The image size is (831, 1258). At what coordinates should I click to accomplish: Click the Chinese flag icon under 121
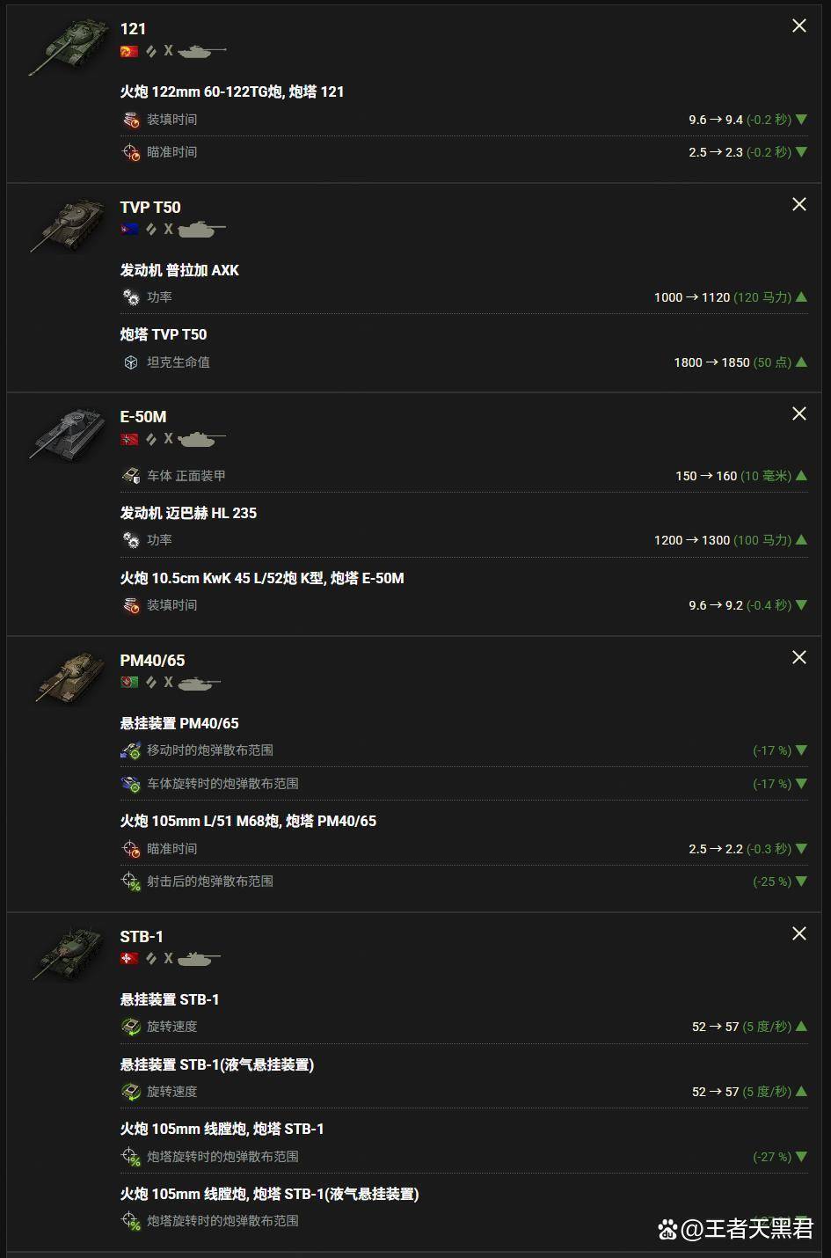click(129, 51)
